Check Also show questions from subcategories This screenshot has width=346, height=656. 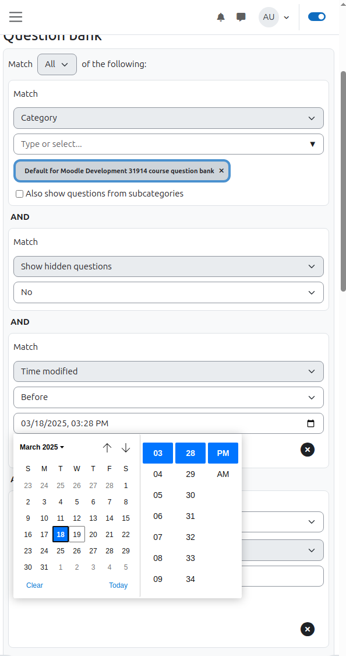tap(20, 194)
